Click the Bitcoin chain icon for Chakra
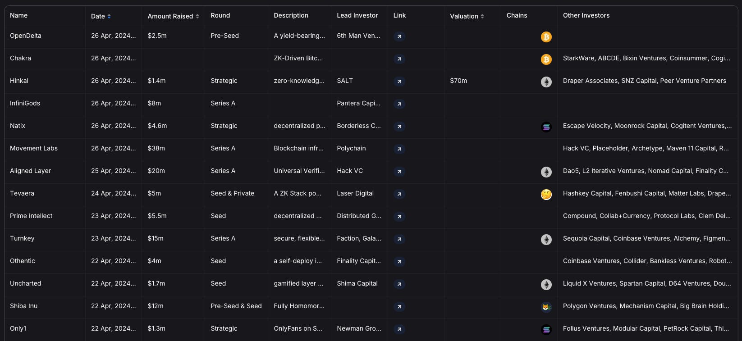The height and width of the screenshot is (341, 742). point(546,59)
